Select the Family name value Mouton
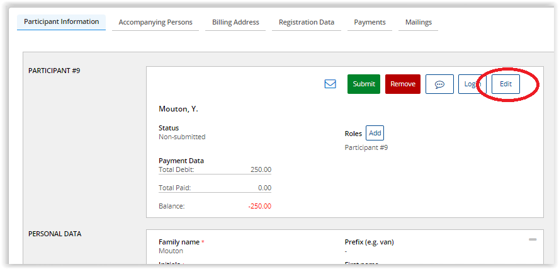The height and width of the screenshot is (269, 559). [171, 251]
